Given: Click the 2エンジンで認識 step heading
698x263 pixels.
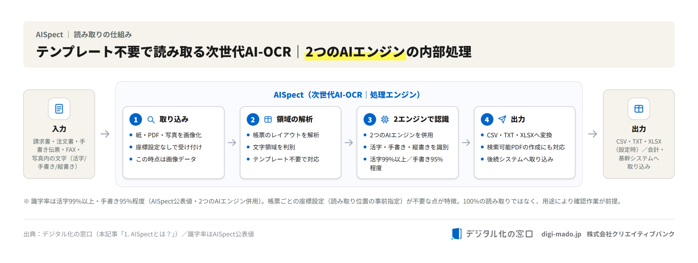Looking at the screenshot, I should click(x=421, y=119).
